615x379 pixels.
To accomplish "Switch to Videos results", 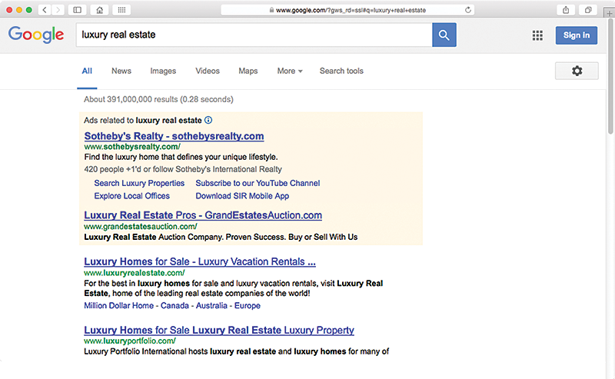I will point(208,71).
